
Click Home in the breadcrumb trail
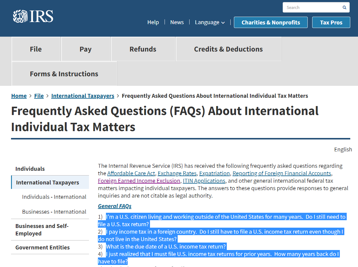click(19, 96)
